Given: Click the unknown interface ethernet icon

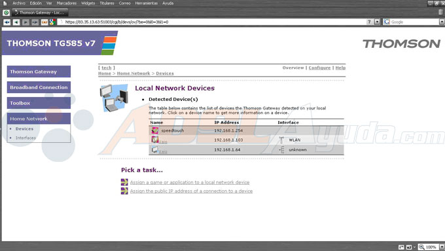Looking at the screenshot, I should (x=281, y=149).
